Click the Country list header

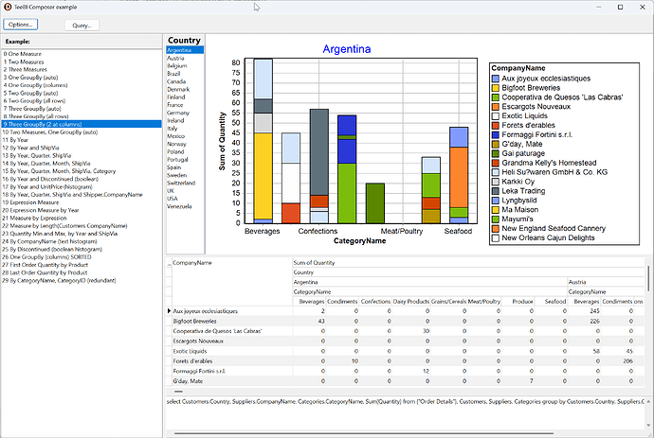pyautogui.click(x=185, y=40)
